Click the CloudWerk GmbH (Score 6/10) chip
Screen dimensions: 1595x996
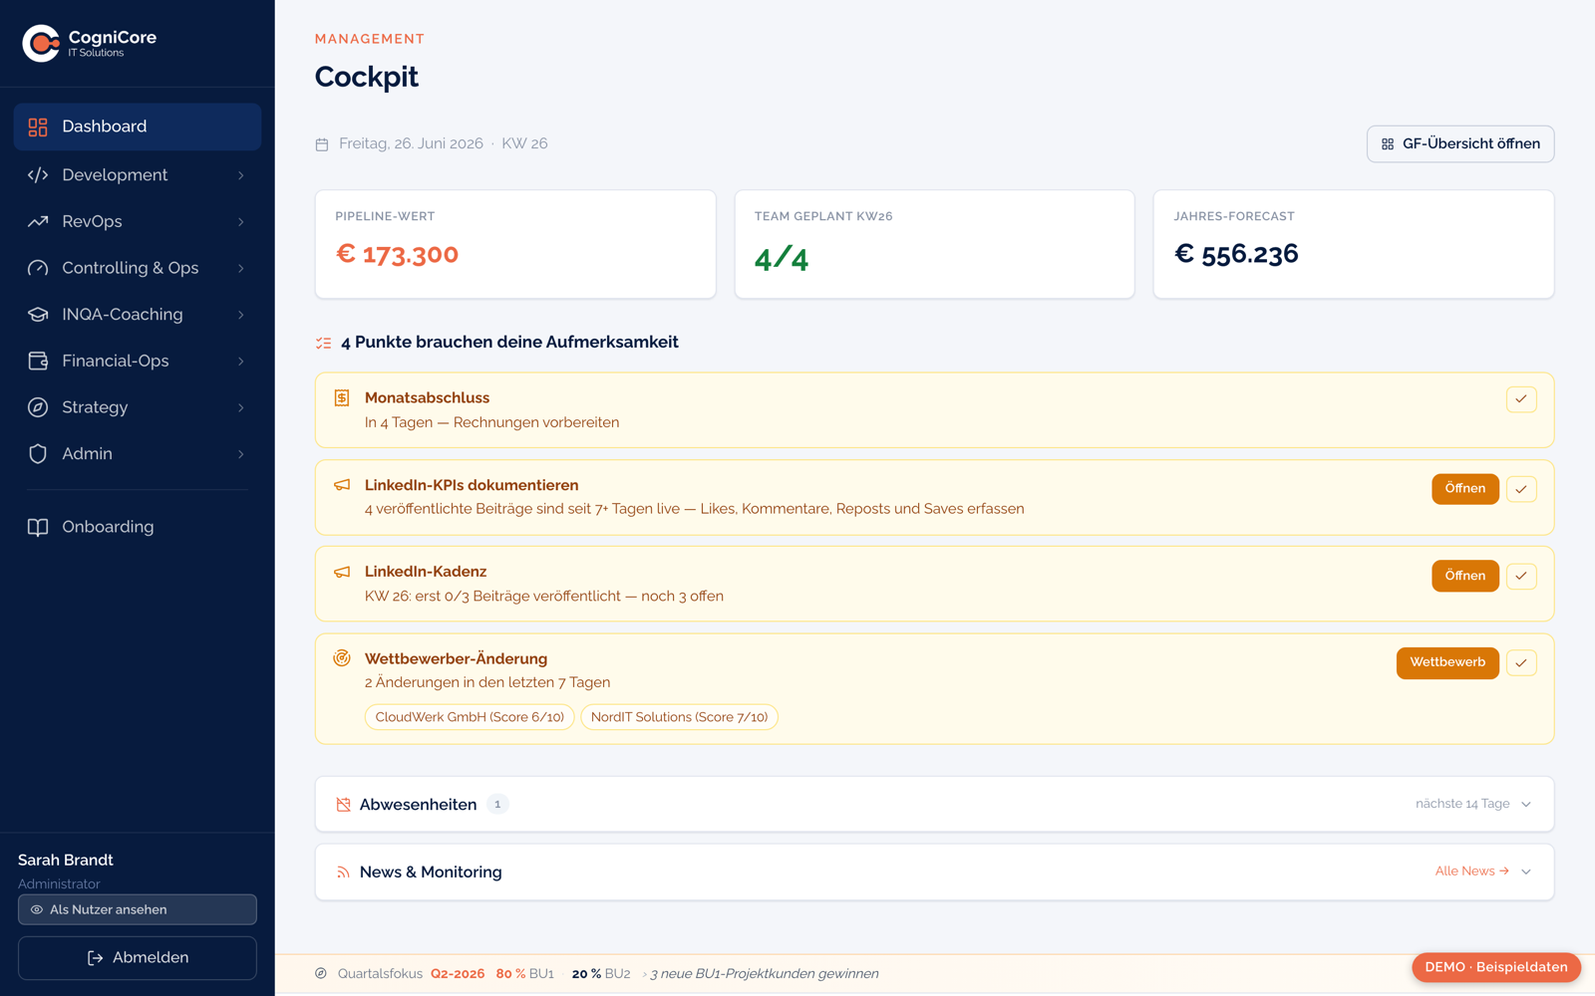[470, 717]
